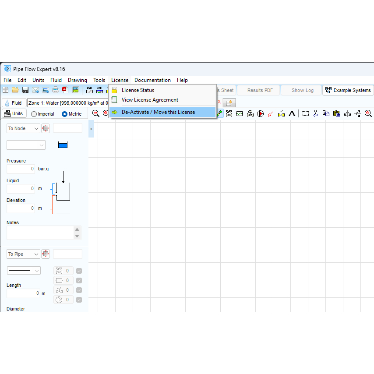Create a new grid document icon
Image resolution: width=374 pixels, height=374 pixels.
pos(5,90)
